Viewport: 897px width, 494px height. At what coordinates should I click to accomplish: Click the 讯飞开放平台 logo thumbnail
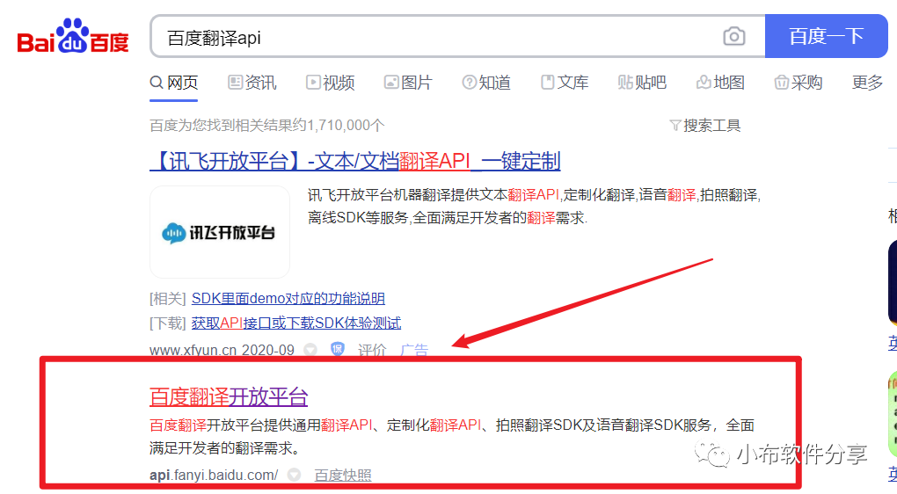(x=220, y=232)
